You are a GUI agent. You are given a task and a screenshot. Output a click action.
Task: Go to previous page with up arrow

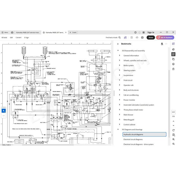point(173,121)
